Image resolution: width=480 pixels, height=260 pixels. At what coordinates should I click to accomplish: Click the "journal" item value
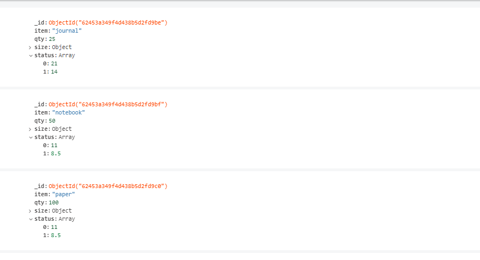[67, 31]
